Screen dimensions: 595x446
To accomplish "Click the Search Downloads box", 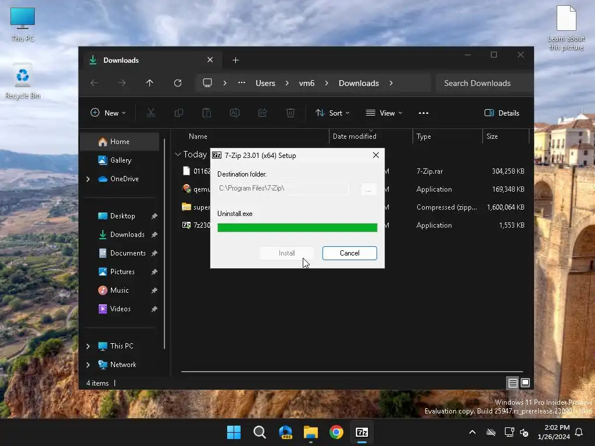I will coord(484,83).
